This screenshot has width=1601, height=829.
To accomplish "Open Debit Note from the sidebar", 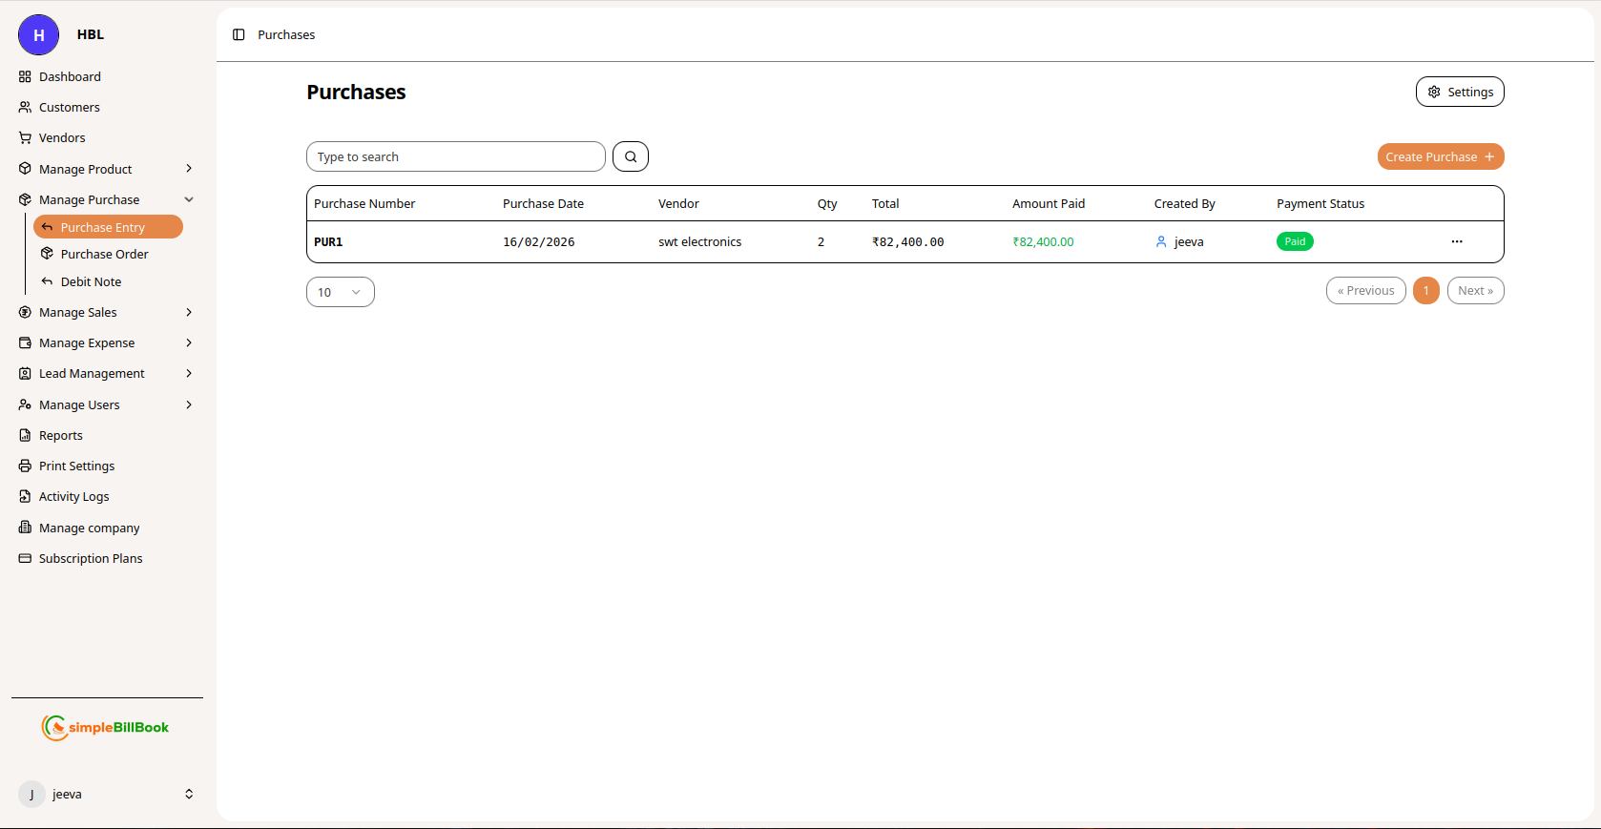I will tap(91, 281).
